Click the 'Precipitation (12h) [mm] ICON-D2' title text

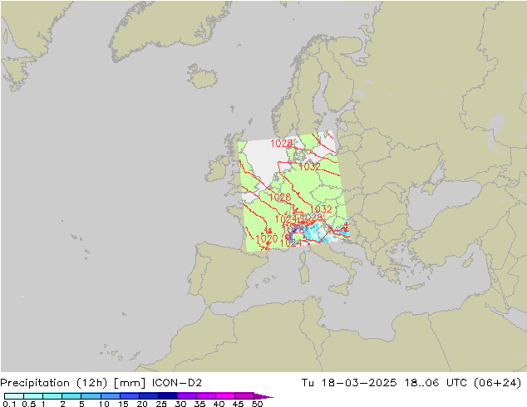(x=101, y=383)
